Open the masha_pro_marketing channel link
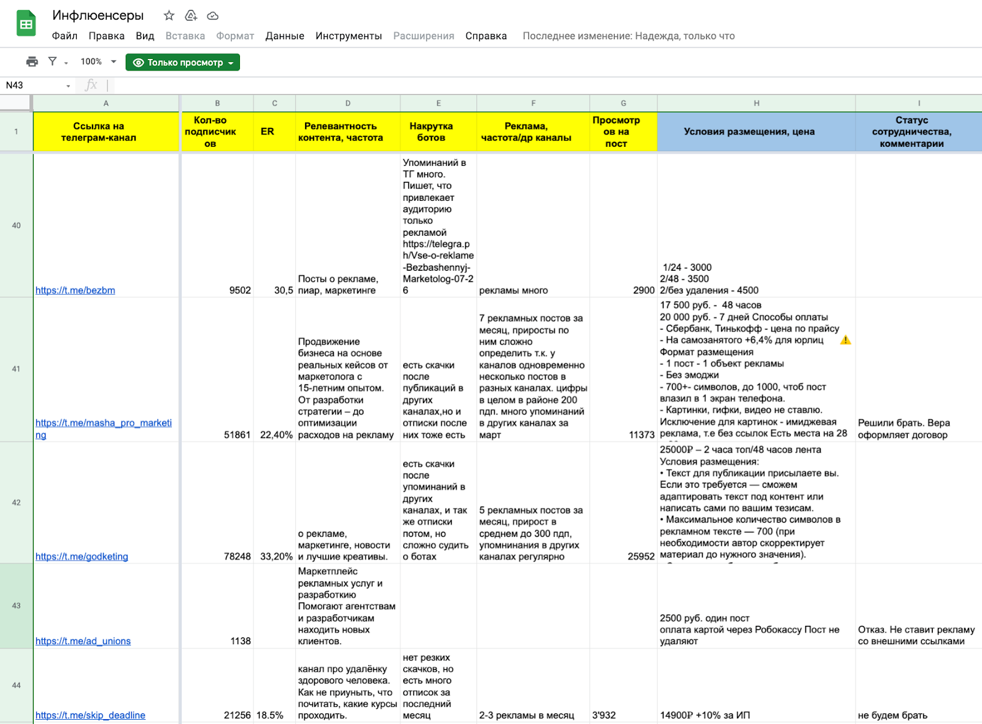The height and width of the screenshot is (724, 982). (104, 429)
